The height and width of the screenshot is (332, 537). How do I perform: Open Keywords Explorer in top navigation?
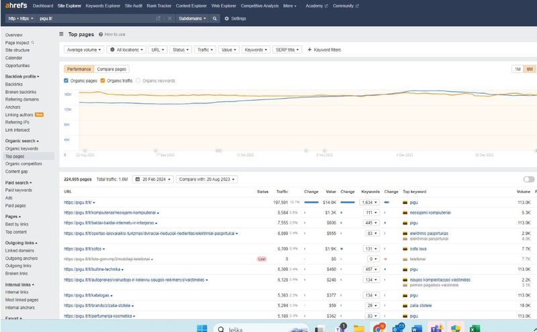[x=103, y=6]
